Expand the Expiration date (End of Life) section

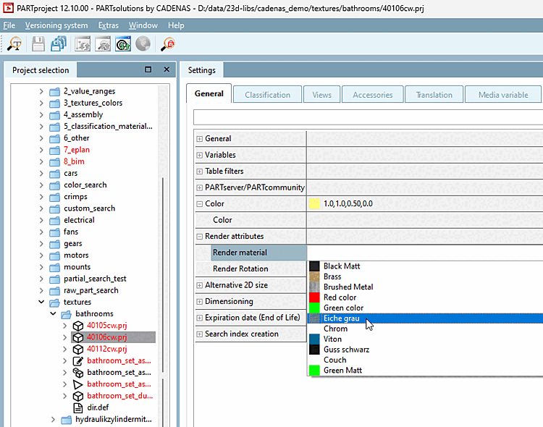tap(199, 318)
